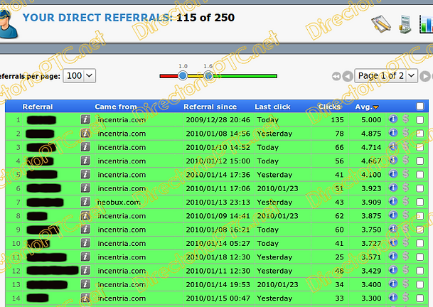This screenshot has width=433, height=307.
Task: Open the referrals per page dropdown
Action: coord(80,75)
